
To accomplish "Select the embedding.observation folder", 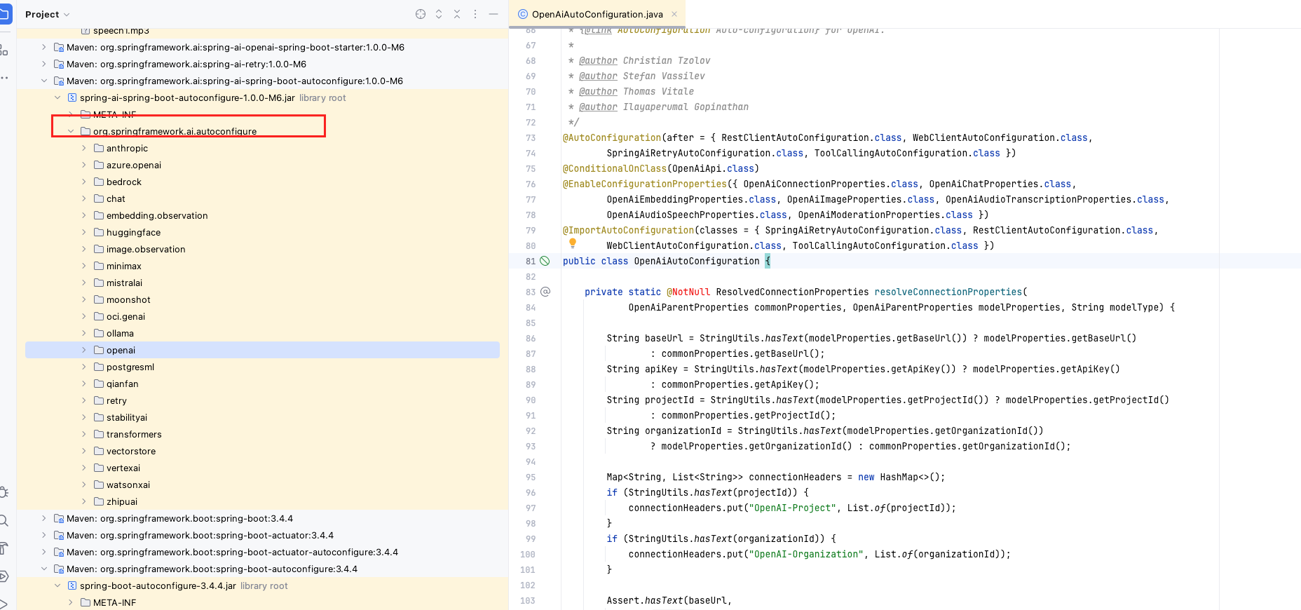I will click(x=157, y=216).
